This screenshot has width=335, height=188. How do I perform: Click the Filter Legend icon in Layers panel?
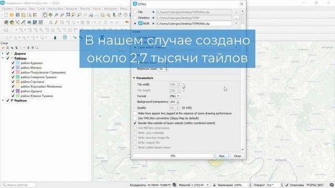click(16, 48)
